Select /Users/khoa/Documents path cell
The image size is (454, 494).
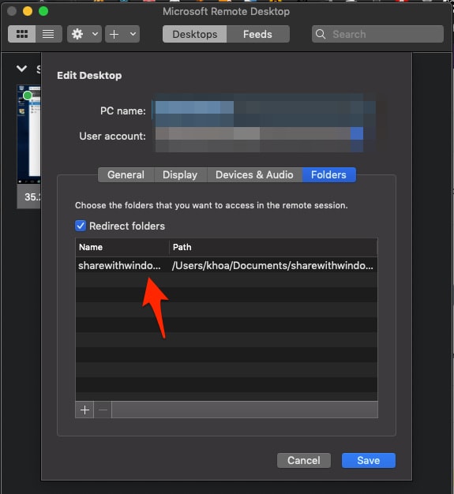[272, 266]
